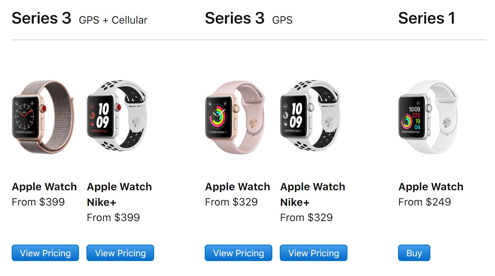The width and height of the screenshot is (495, 276).
Task: Open pricing for the Series 3 GPS Nike+ watch
Action: [313, 253]
